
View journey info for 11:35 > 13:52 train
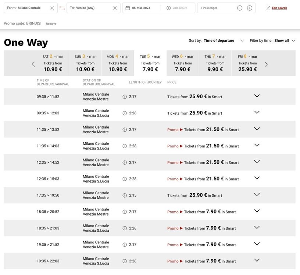click(x=125, y=130)
